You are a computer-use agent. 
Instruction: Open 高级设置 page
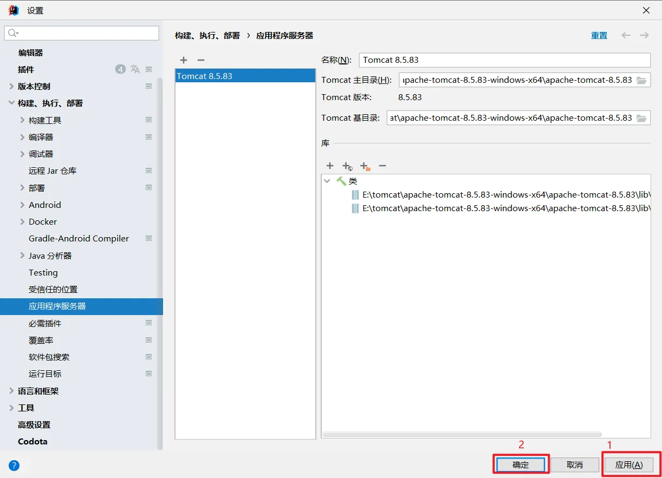pyautogui.click(x=34, y=424)
